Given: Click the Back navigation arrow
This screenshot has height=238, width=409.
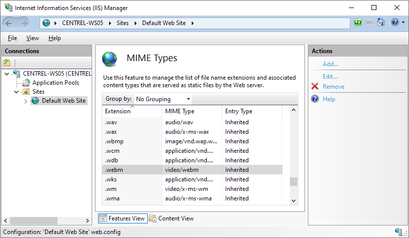Looking at the screenshot, I should pyautogui.click(x=10, y=23).
